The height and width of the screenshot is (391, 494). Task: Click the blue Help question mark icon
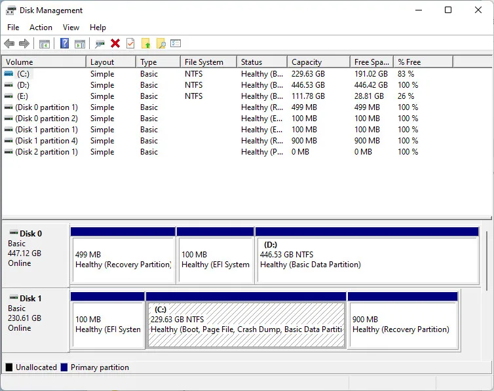coord(64,44)
